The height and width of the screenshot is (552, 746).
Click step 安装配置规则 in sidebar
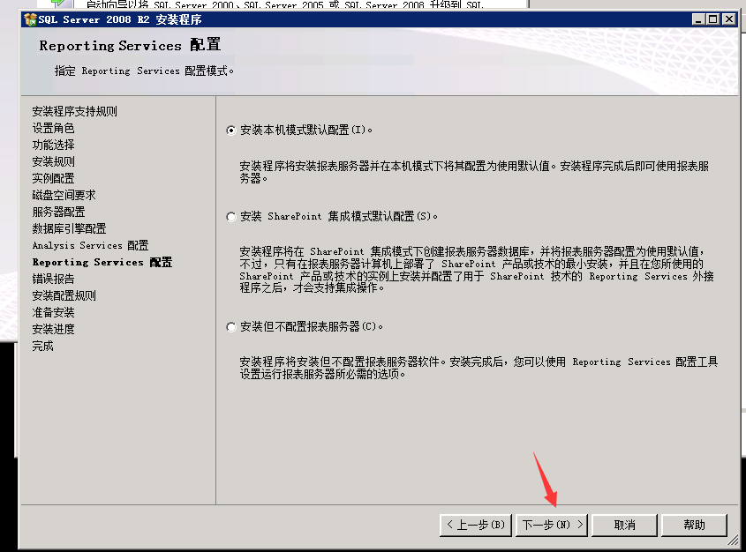pos(64,295)
